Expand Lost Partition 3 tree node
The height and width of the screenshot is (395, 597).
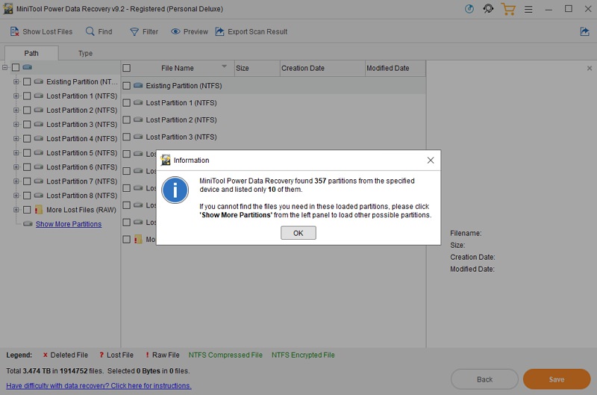(16, 124)
